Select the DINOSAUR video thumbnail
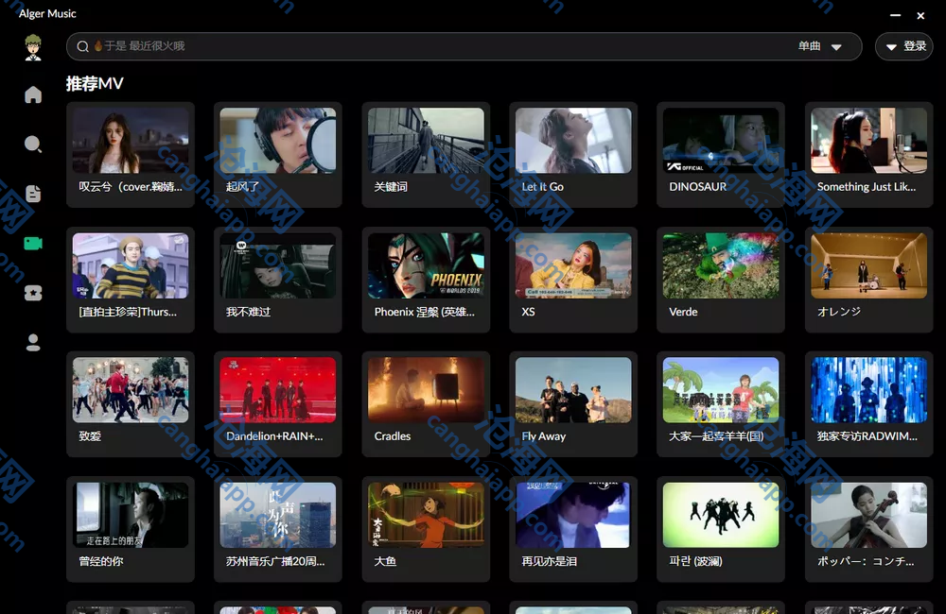 [x=720, y=141]
